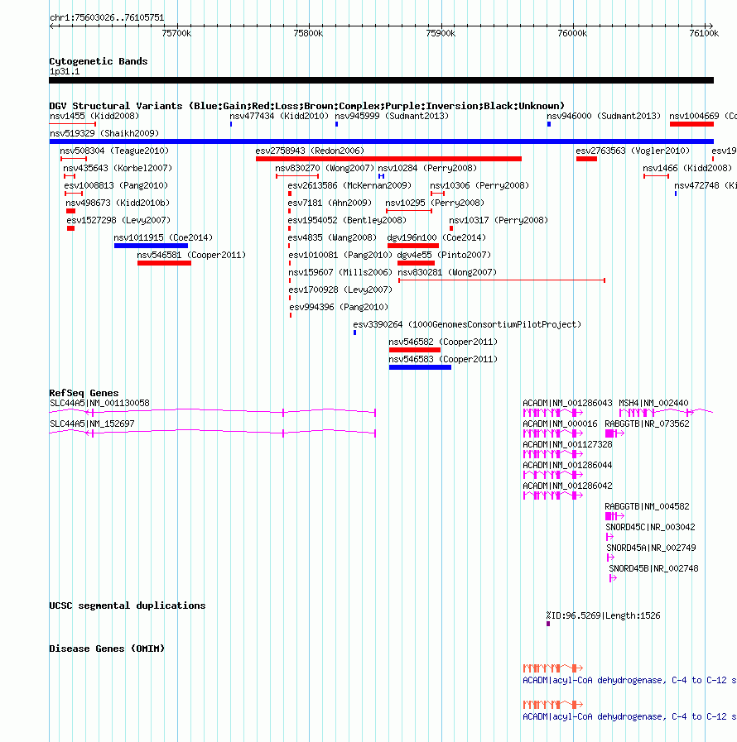
Task: Select variant esv1700928 (Levy2007)
Action: click(340, 290)
